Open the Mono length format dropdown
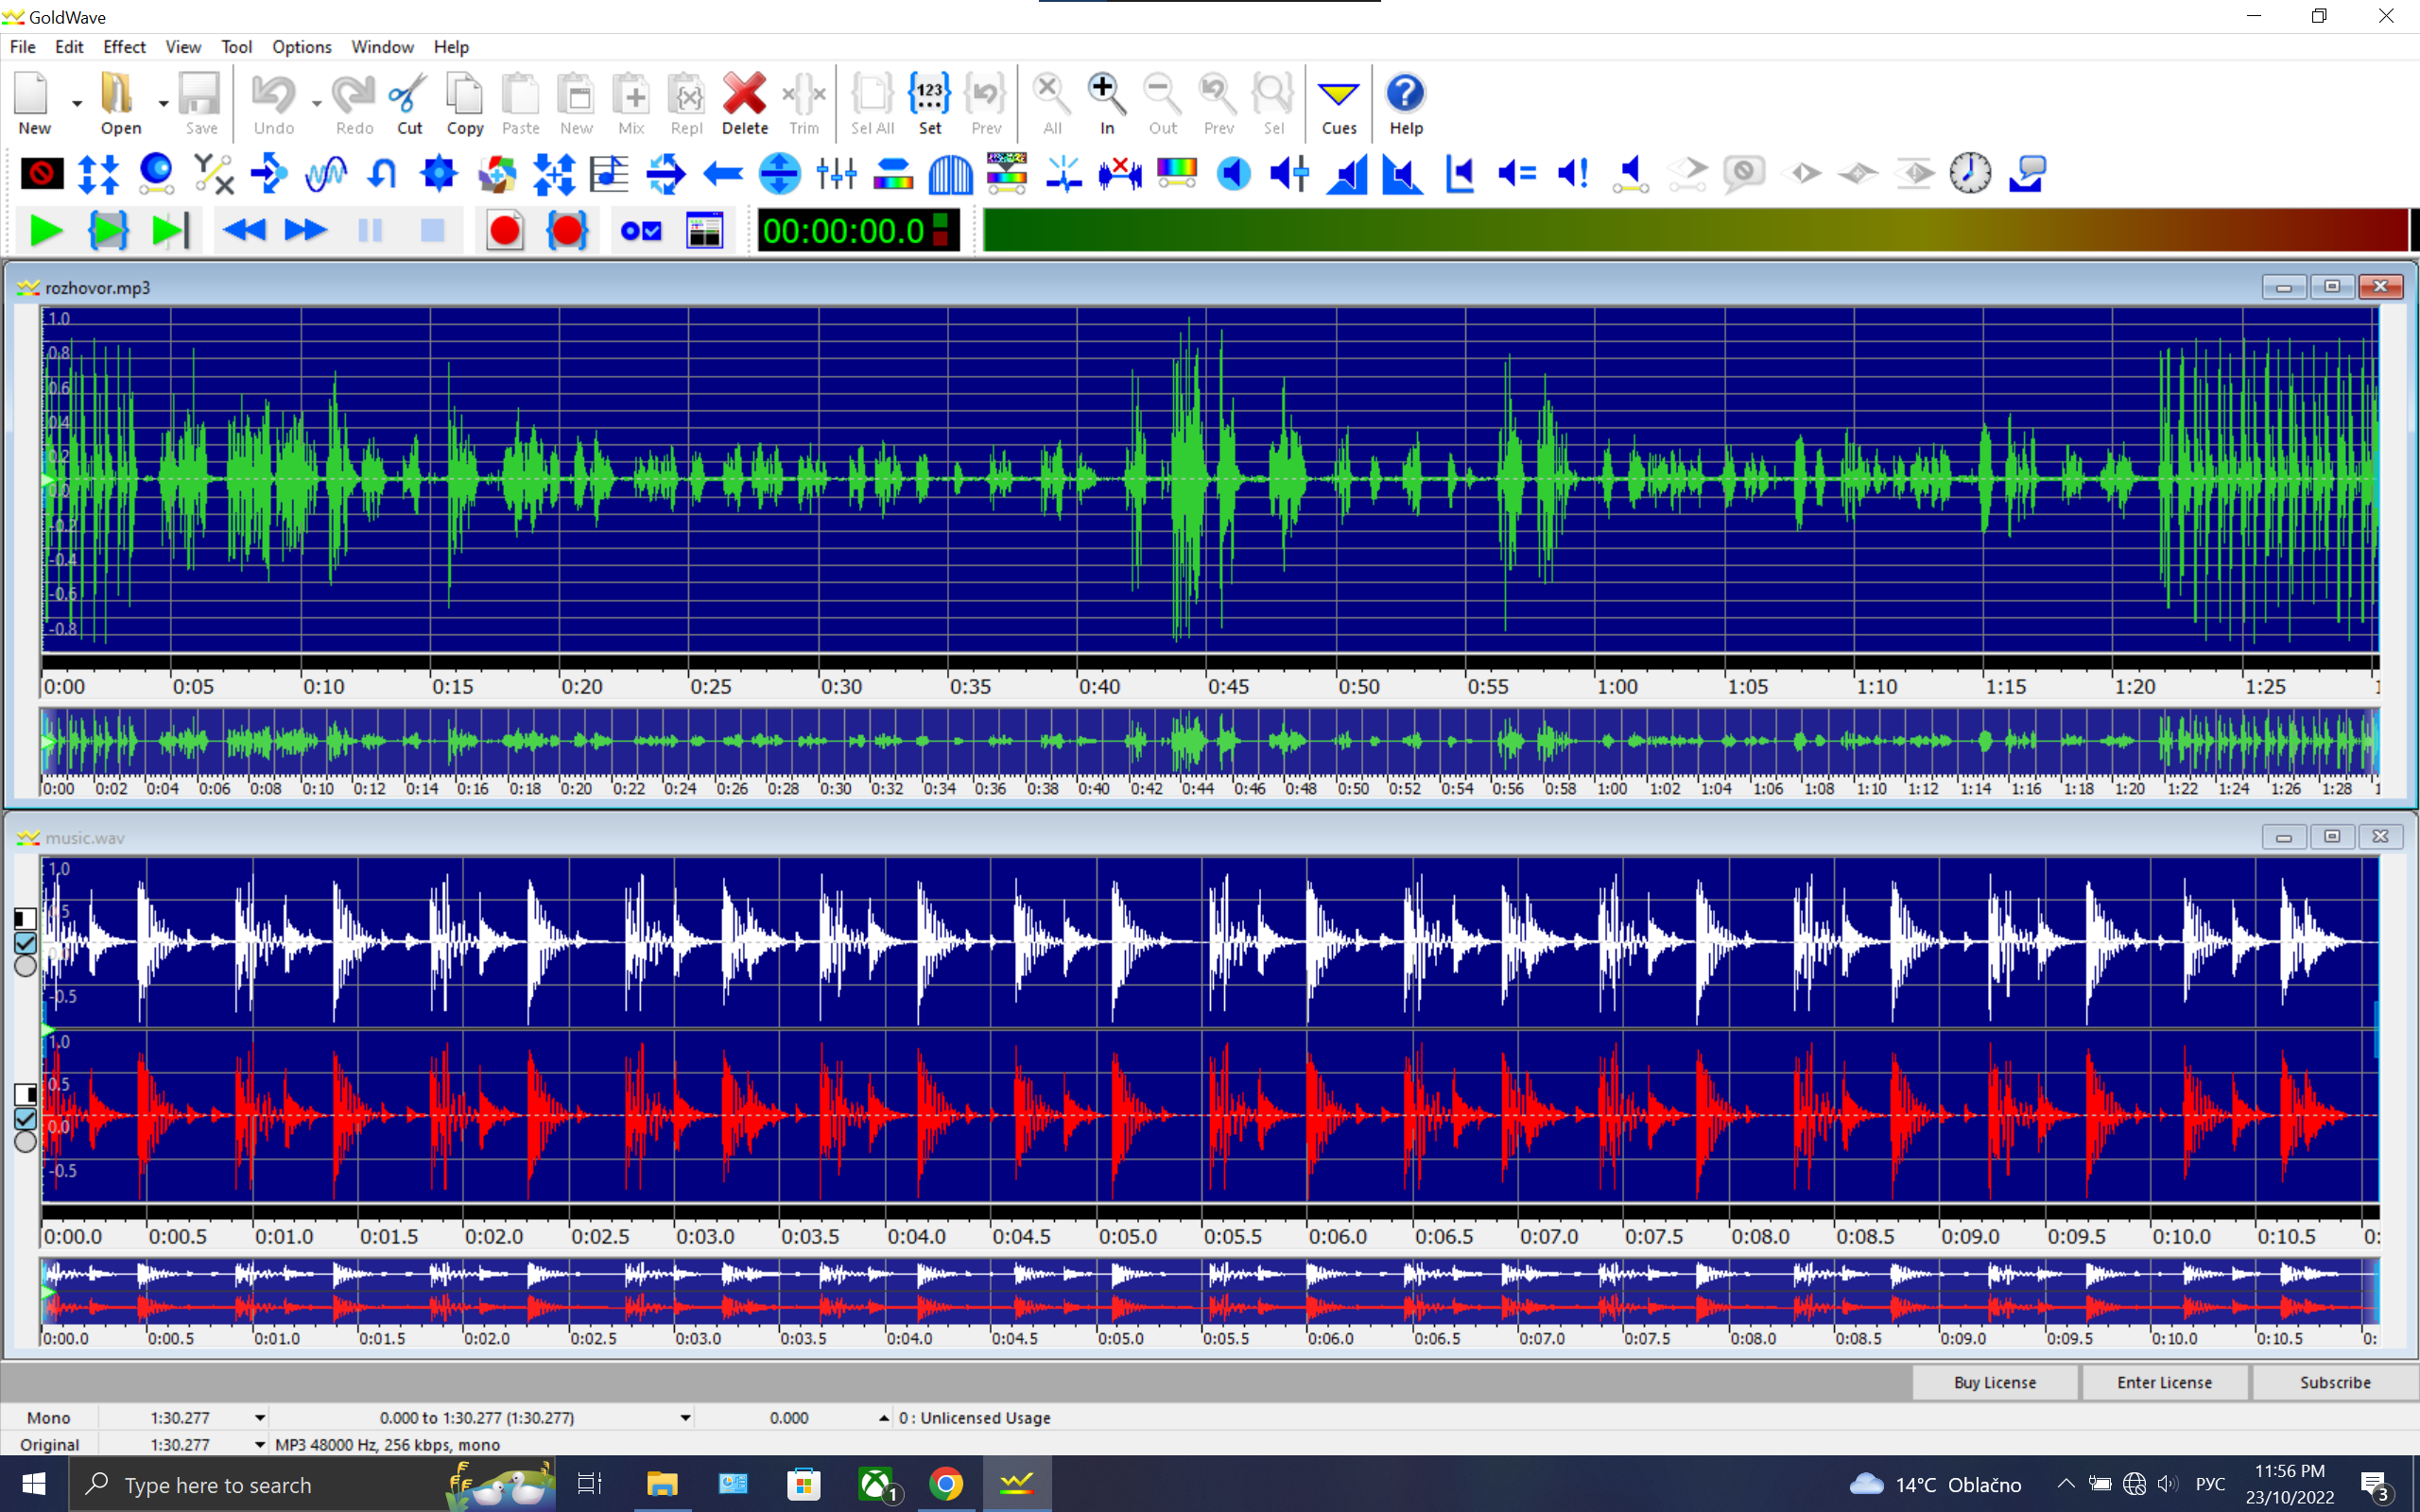This screenshot has height=1512, width=2420. pyautogui.click(x=260, y=1418)
